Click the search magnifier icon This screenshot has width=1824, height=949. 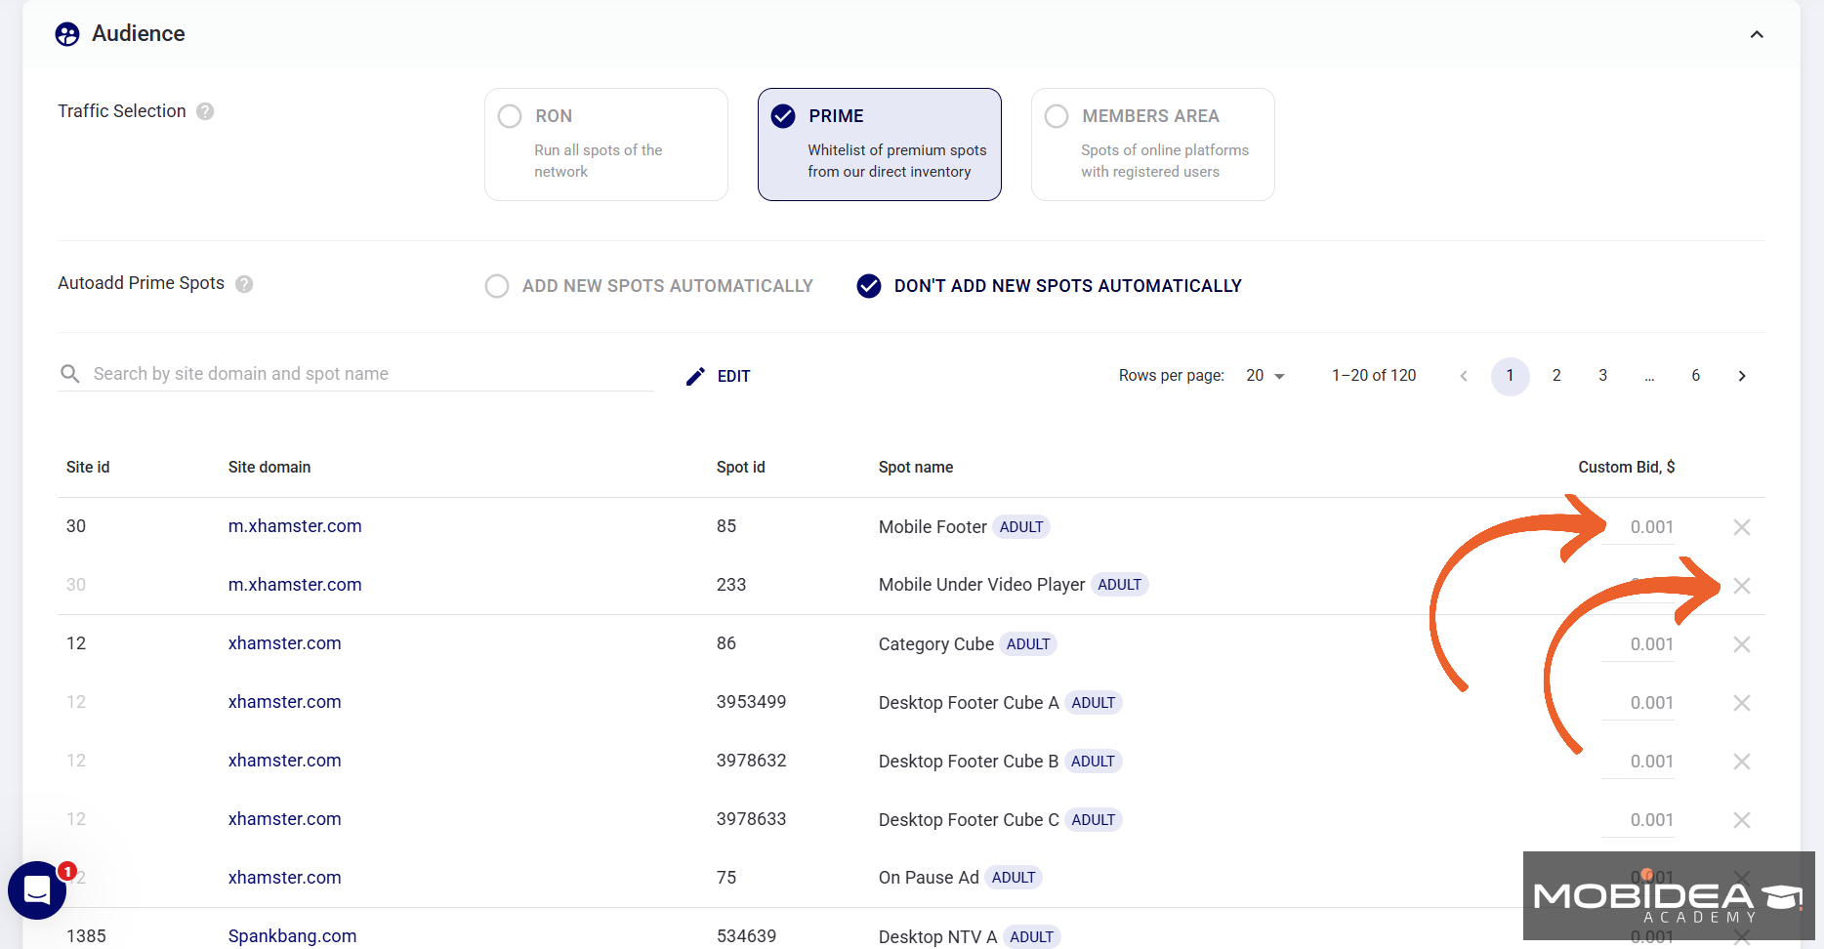coord(69,373)
